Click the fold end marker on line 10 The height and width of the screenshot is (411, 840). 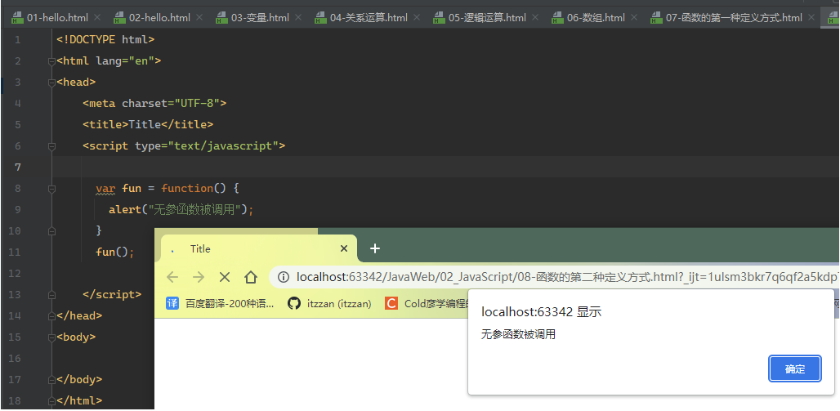pyautogui.click(x=52, y=231)
